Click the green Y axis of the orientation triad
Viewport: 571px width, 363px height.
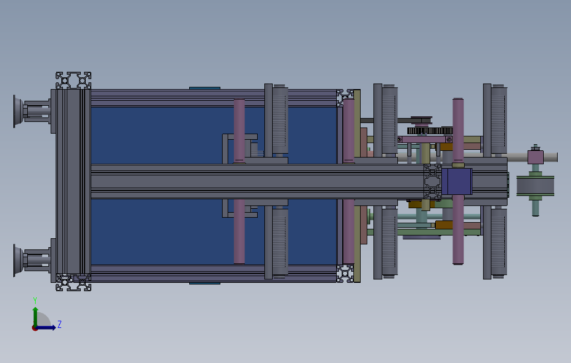click(x=35, y=316)
